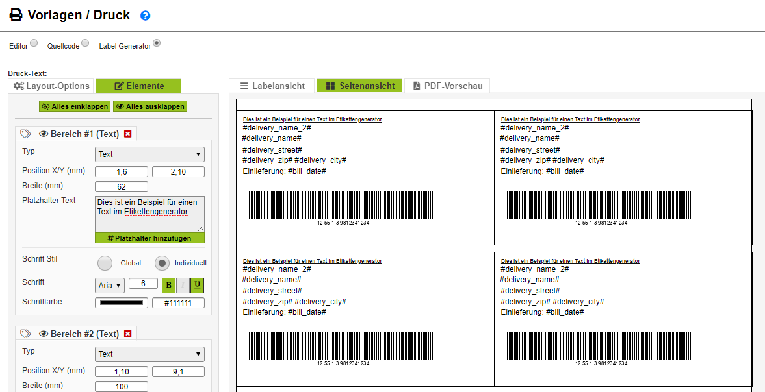The image size is (765, 392).
Task: Toggle bold font style in Bereich #1
Action: (x=169, y=285)
